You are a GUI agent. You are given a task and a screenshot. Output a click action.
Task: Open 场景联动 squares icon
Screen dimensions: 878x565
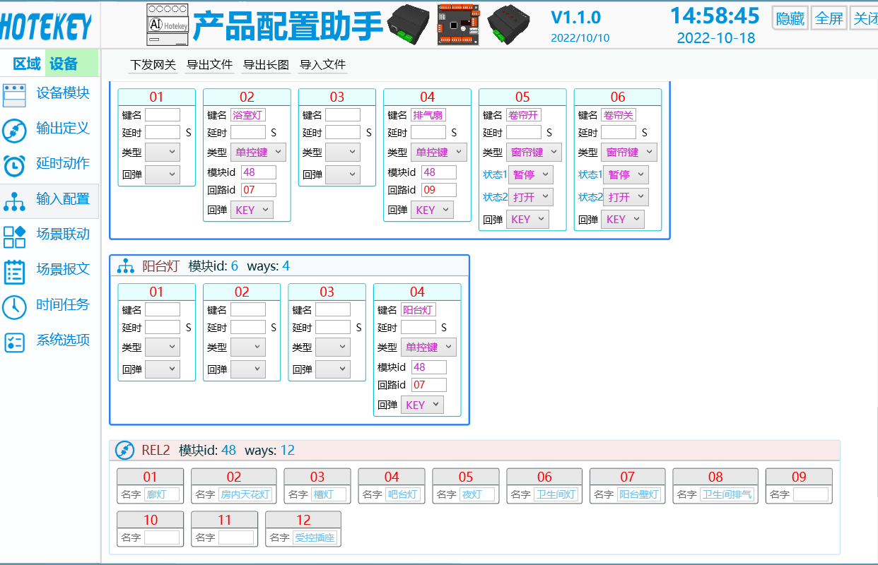(15, 236)
